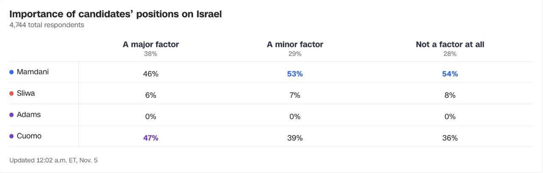
Task: Click Cuomo's 39% minor factor cell
Action: pyautogui.click(x=295, y=138)
